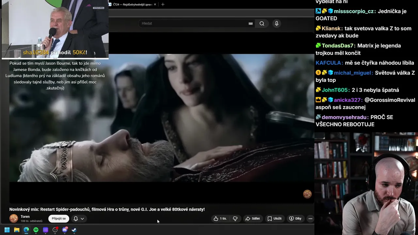Viewport: 418px width, 235px height.
Task: Click username anicka327 in chat
Action: (x=347, y=100)
